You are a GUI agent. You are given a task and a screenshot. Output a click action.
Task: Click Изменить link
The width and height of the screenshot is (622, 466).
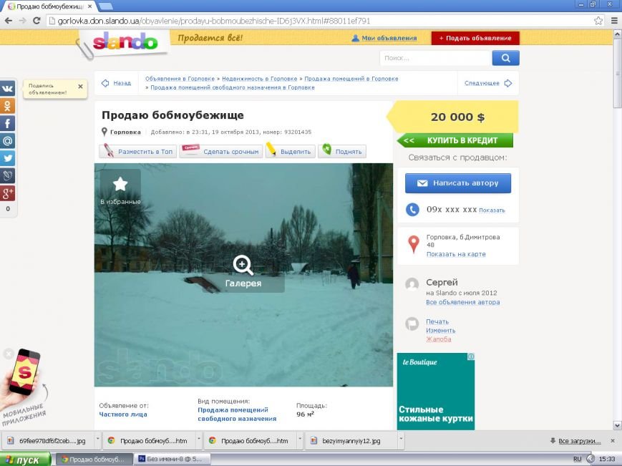[x=441, y=331]
